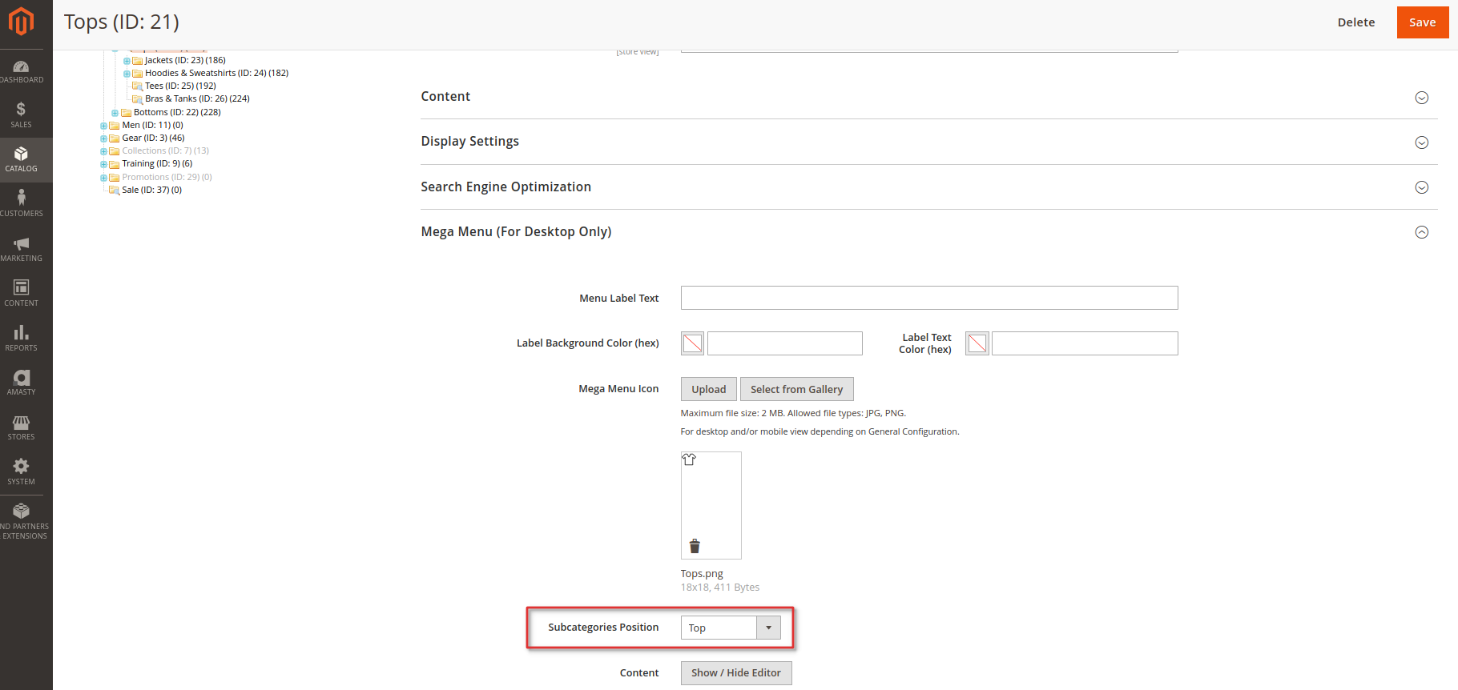Expand the Display Settings section
This screenshot has width=1458, height=690.
tap(1421, 142)
